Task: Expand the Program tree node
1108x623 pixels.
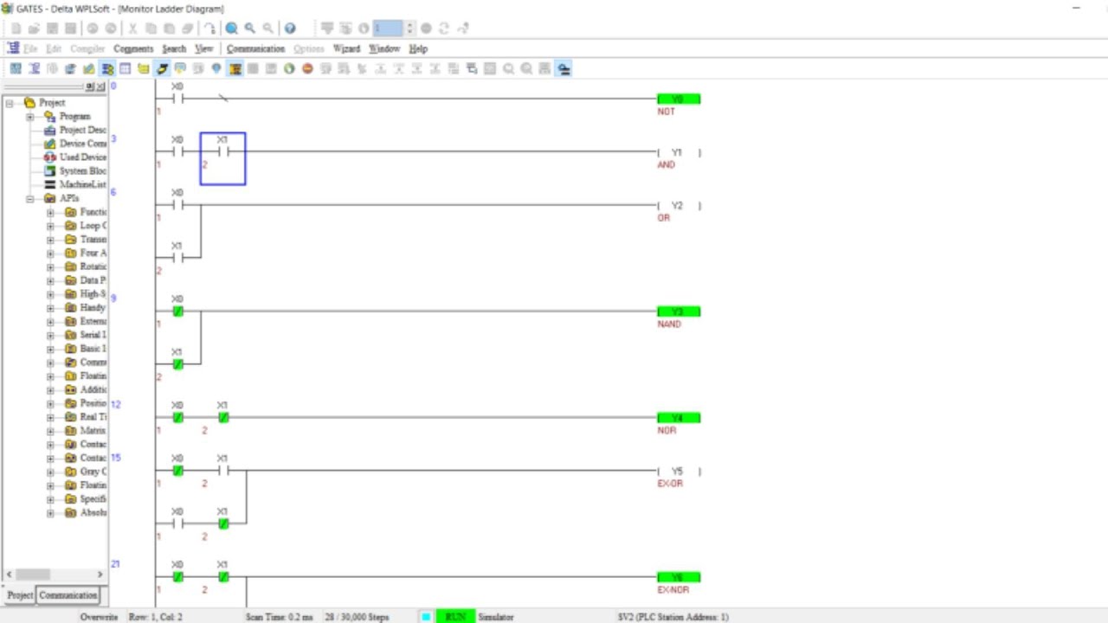Action: (29, 117)
